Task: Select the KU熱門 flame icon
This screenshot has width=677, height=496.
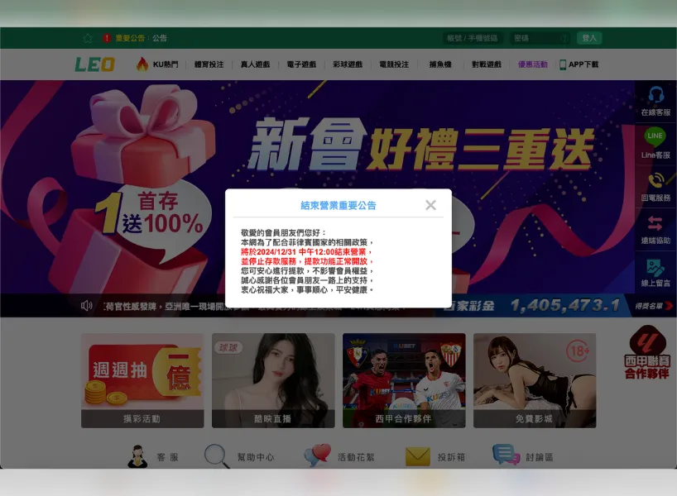Action: click(x=145, y=63)
